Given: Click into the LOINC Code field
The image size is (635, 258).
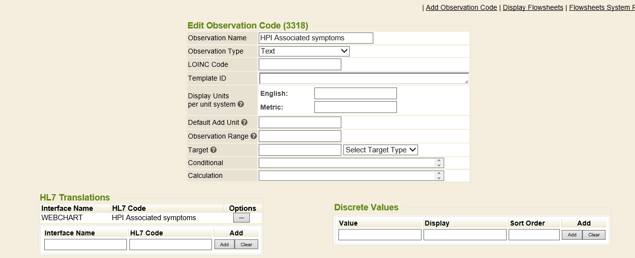Looking at the screenshot, I should coord(300,64).
